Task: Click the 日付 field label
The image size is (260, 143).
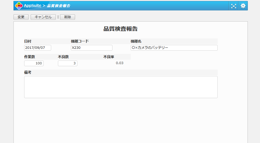Action: coord(28,41)
